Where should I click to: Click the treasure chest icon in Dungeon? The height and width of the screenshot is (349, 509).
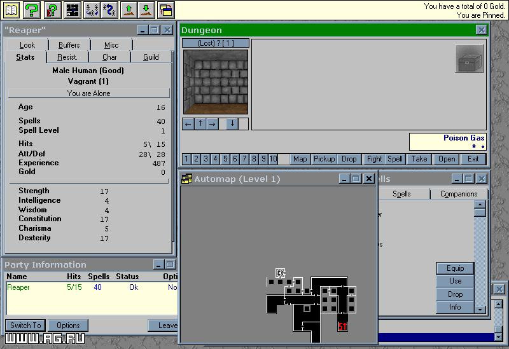coord(469,58)
